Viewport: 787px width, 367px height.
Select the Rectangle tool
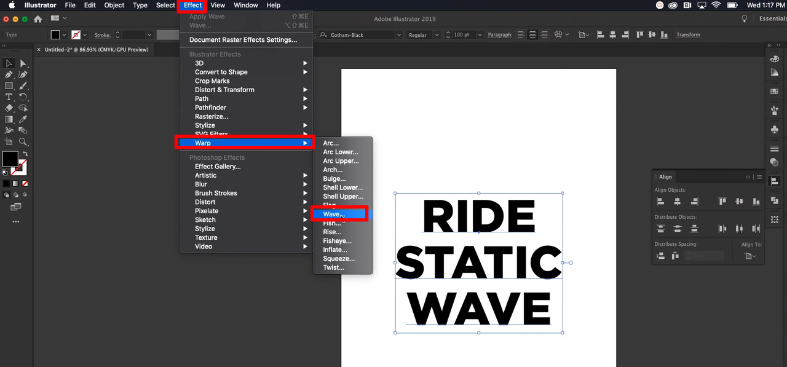pyautogui.click(x=9, y=85)
